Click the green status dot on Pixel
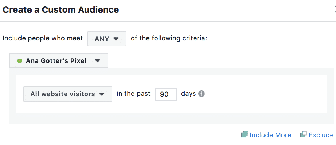 coord(20,61)
